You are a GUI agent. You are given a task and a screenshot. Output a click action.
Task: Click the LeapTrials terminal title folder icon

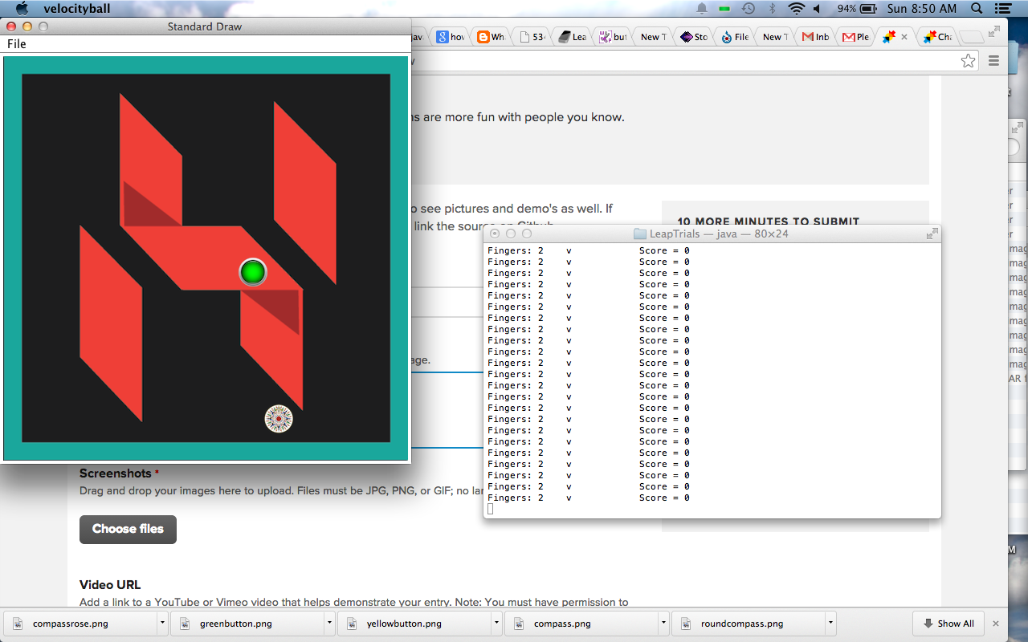pyautogui.click(x=640, y=234)
